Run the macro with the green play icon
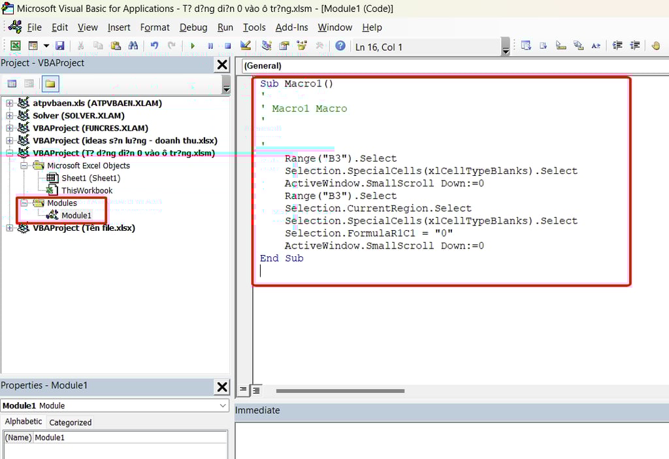Image resolution: width=669 pixels, height=459 pixels. [193, 46]
